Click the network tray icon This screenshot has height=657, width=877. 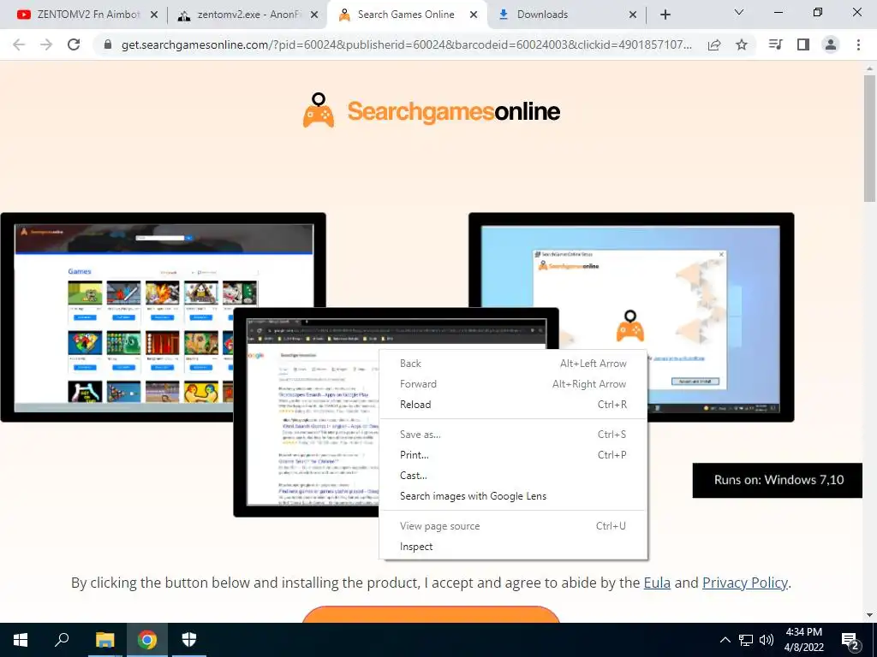tap(746, 640)
